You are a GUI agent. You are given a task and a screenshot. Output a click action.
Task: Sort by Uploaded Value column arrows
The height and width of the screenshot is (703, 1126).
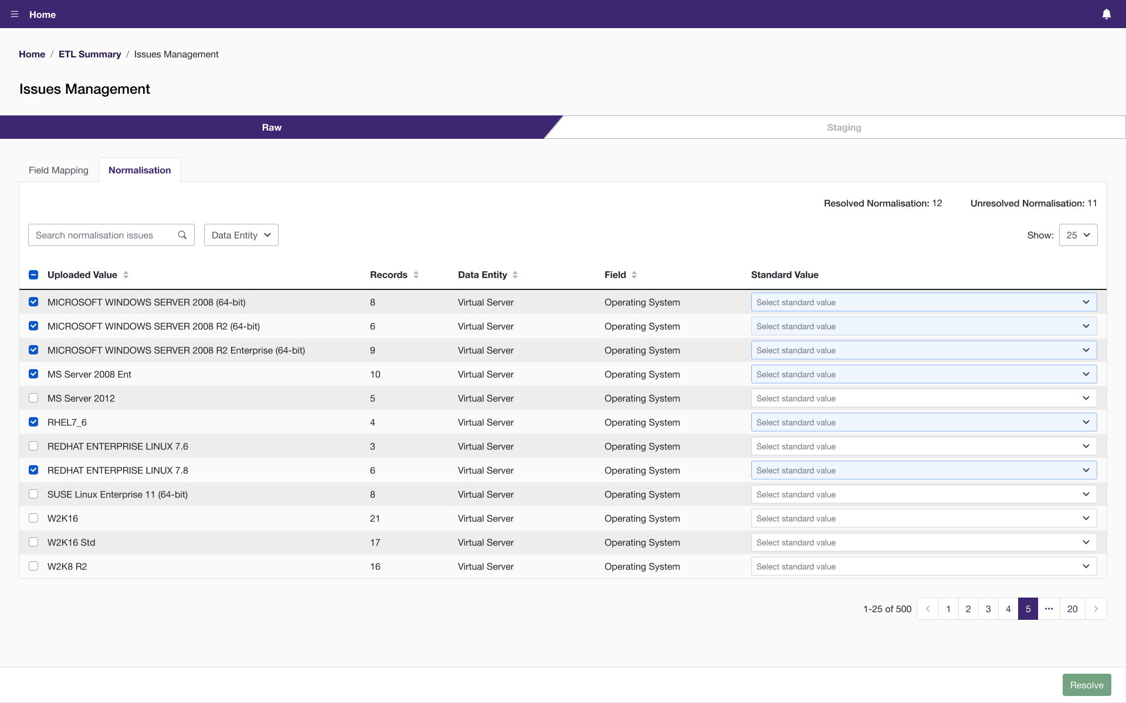point(126,275)
